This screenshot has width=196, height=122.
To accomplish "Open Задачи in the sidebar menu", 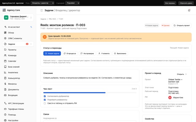I will 18,44.
